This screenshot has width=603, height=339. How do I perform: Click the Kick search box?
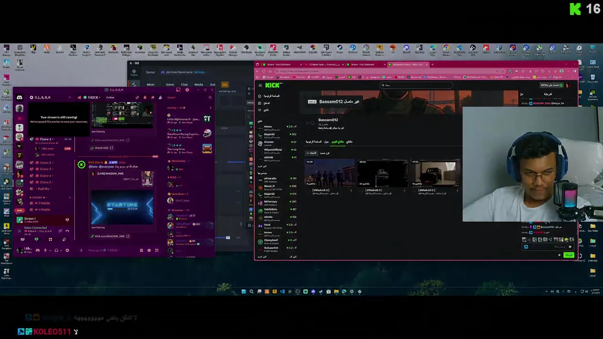416,85
